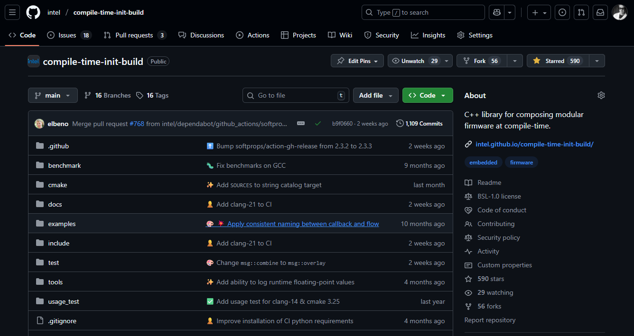This screenshot has height=336, width=634.
Task: Open the star lists dropdown arrow
Action: click(597, 61)
